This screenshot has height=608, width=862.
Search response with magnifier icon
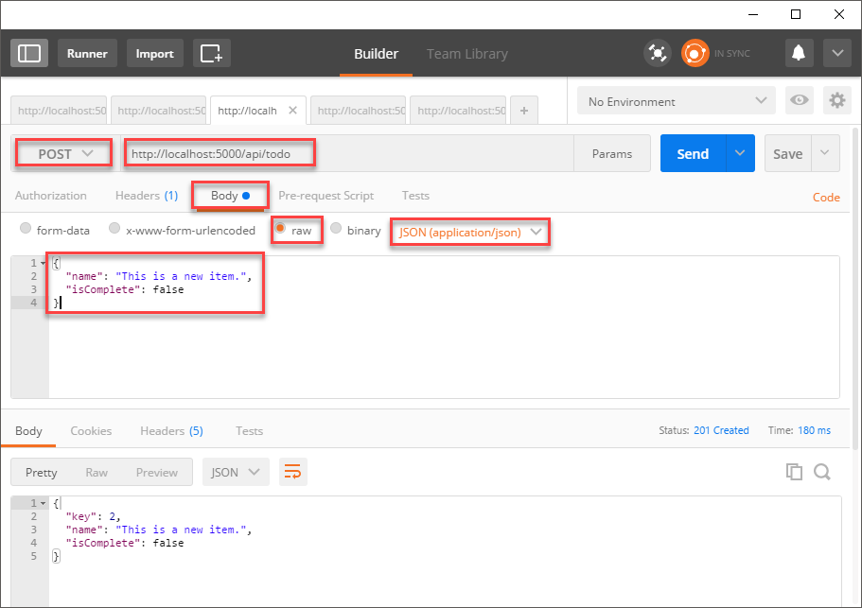[821, 472]
